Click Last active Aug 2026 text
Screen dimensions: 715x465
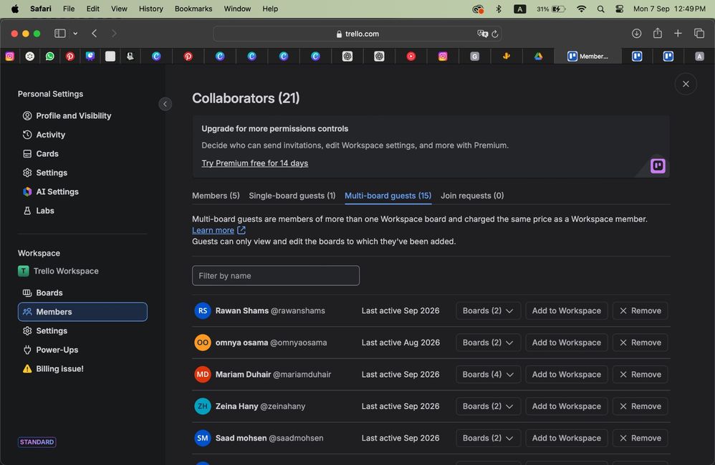point(400,342)
